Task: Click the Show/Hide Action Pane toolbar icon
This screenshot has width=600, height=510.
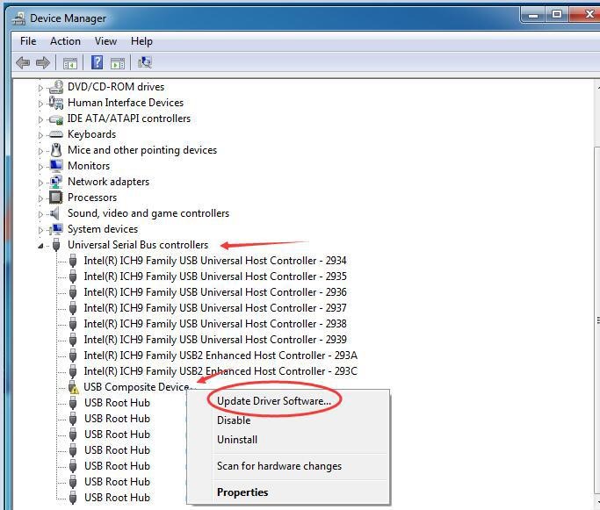Action: pos(118,62)
